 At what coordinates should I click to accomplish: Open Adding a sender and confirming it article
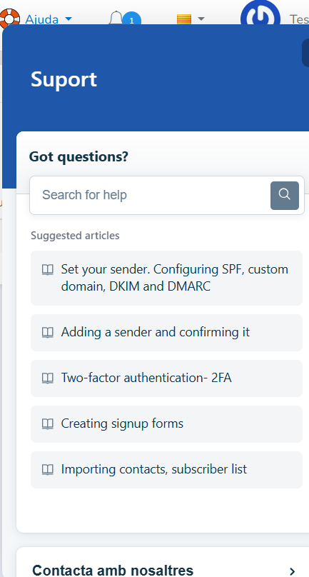(166, 333)
